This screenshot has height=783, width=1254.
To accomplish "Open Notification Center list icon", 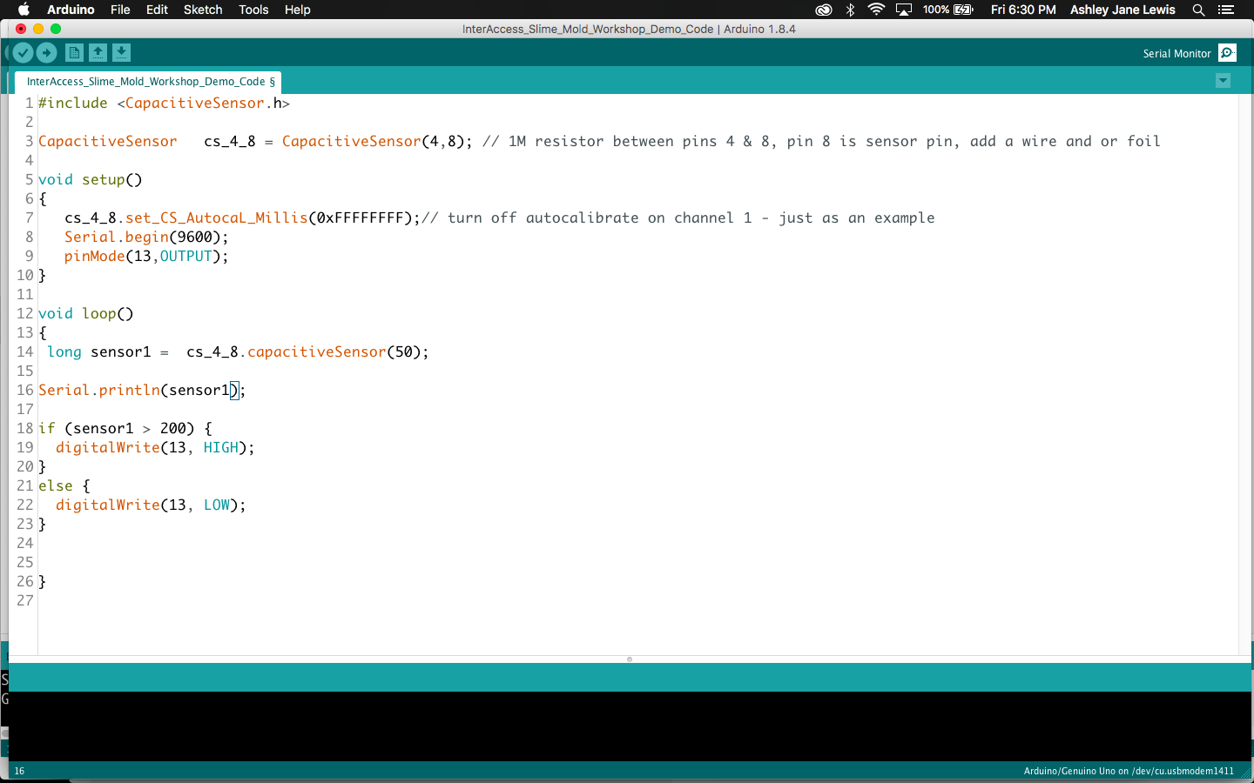I will (1226, 10).
